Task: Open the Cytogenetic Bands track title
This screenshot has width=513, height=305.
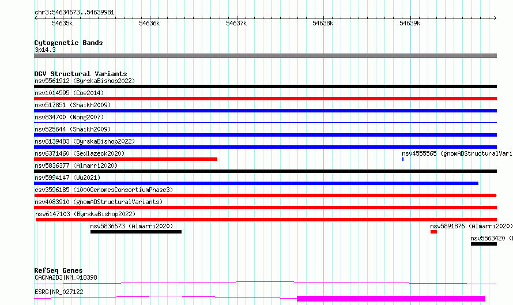Action: [x=69, y=43]
